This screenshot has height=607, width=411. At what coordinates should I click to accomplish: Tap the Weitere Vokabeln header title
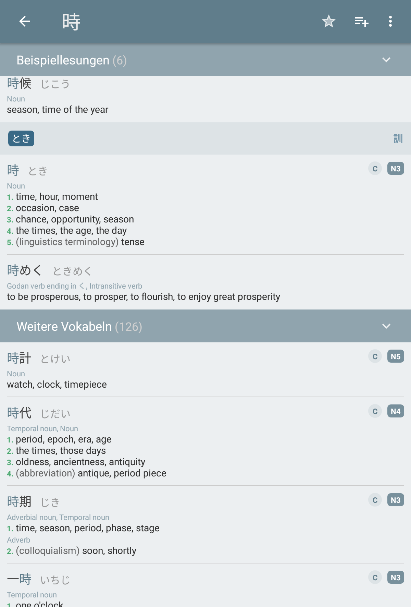79,327
